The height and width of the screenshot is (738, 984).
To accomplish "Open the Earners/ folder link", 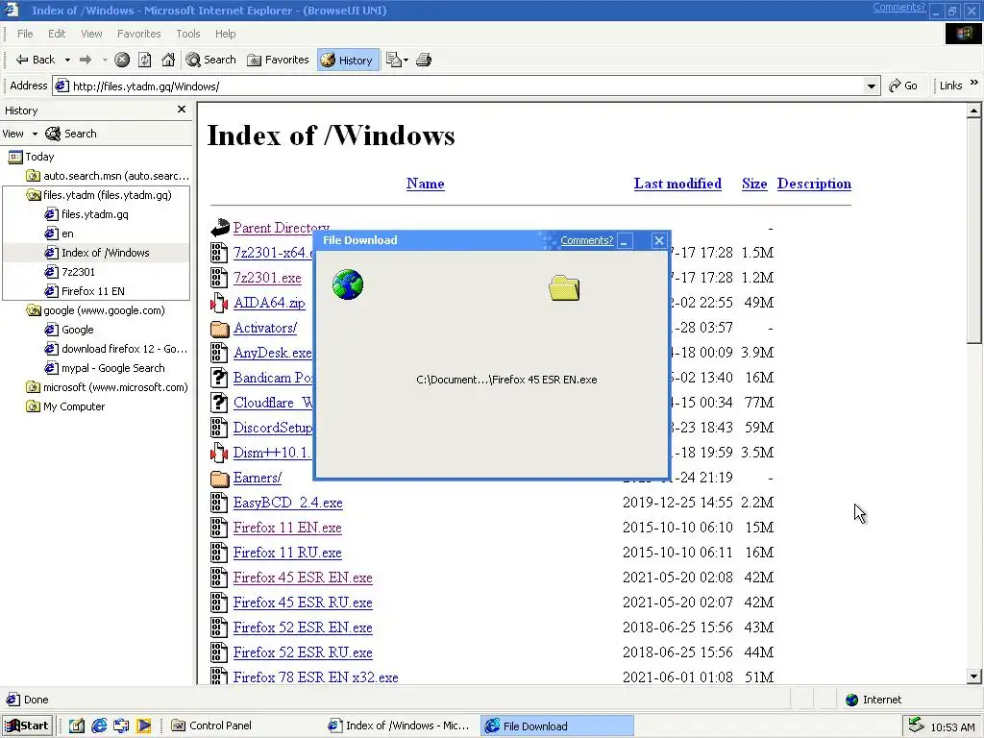I will click(x=258, y=478).
